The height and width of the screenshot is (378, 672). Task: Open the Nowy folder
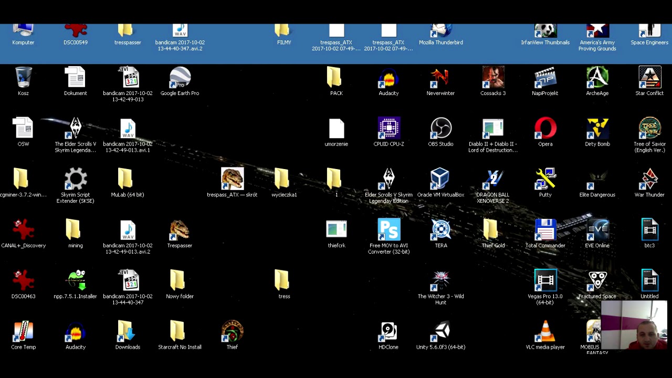[x=180, y=285]
